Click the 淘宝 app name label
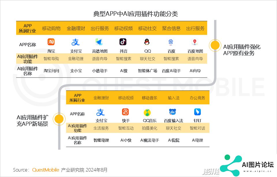This screenshot has height=177, width=277. (x=51, y=51)
